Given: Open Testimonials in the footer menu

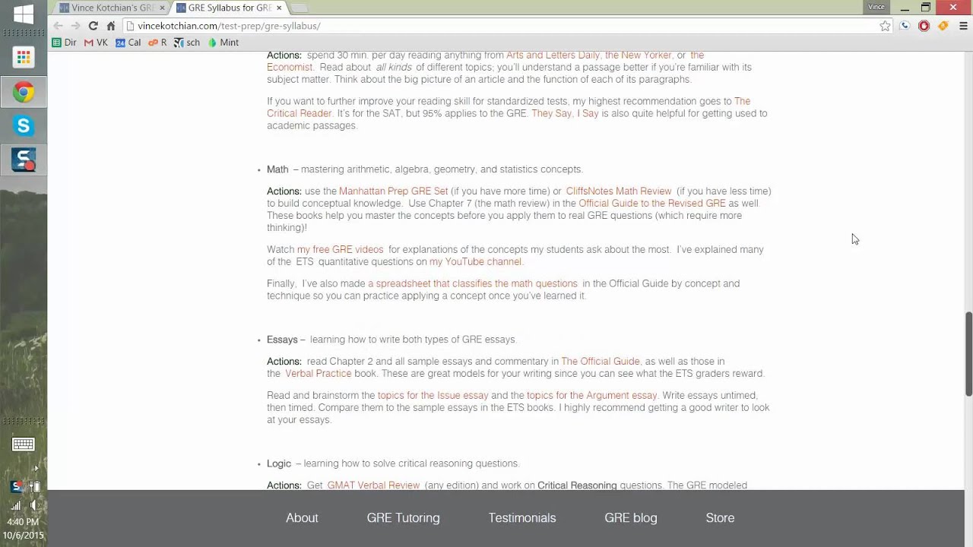Looking at the screenshot, I should tap(522, 518).
